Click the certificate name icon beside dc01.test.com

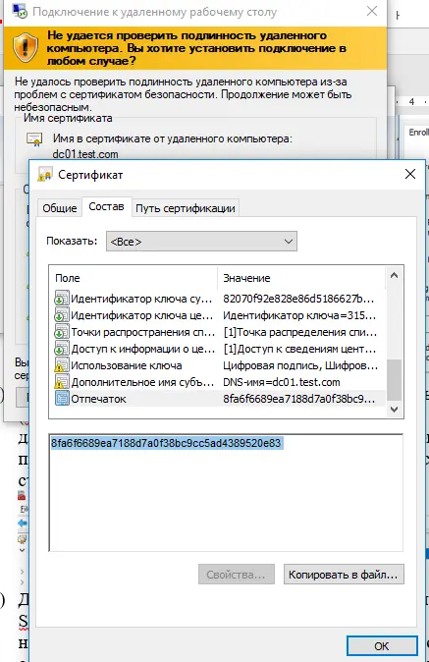(x=34, y=138)
